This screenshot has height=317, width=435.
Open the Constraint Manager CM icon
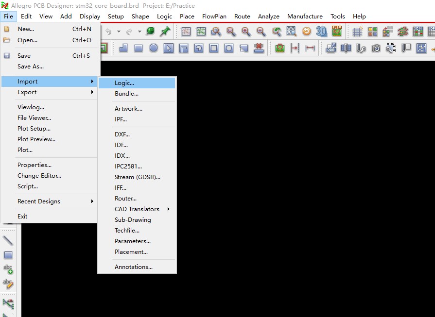coord(418,32)
